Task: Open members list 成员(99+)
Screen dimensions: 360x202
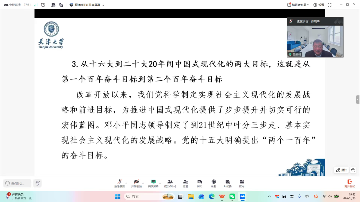Action: tap(170, 183)
